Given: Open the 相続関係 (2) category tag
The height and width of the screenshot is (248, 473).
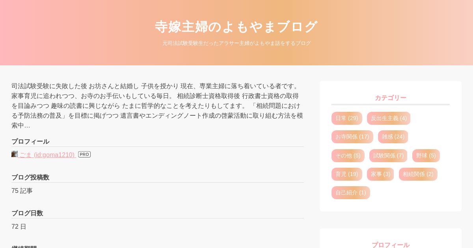Looking at the screenshot, I should click(x=418, y=174).
